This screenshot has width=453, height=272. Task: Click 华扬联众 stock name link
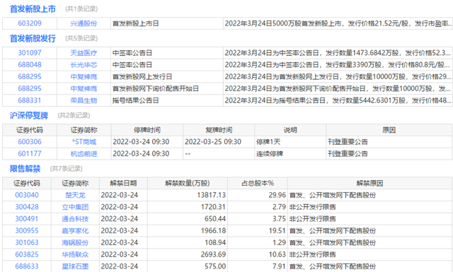pyautogui.click(x=75, y=254)
